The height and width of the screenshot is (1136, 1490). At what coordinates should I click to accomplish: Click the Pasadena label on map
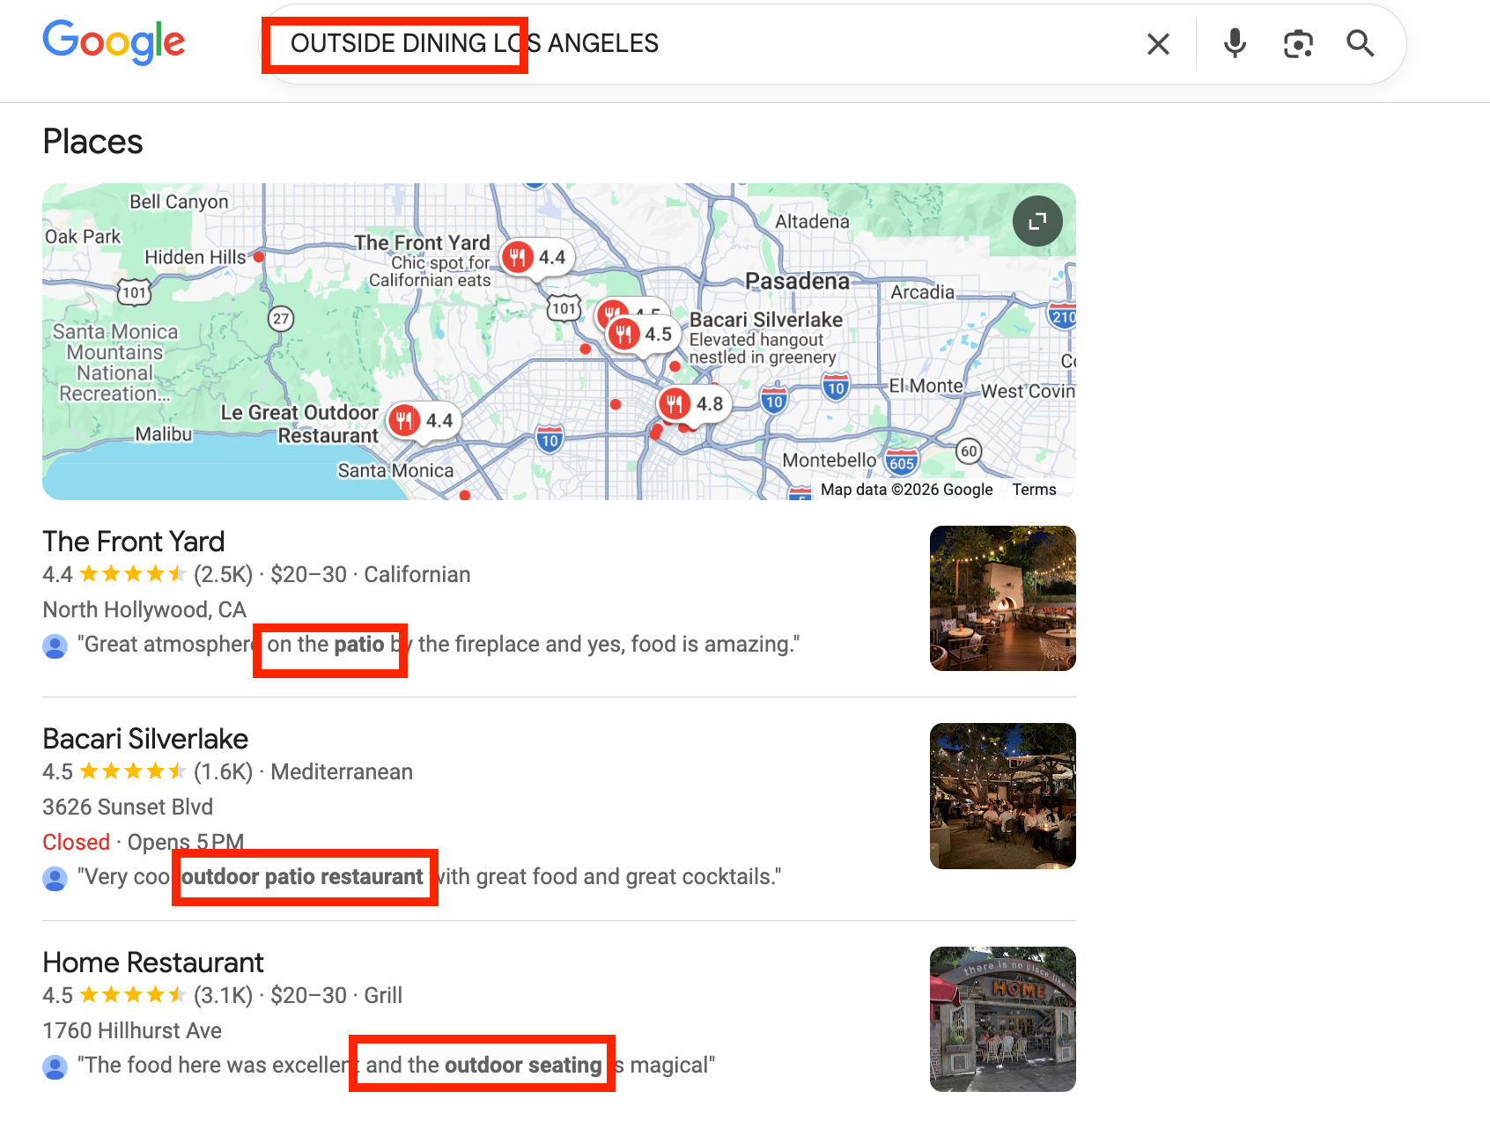797,281
